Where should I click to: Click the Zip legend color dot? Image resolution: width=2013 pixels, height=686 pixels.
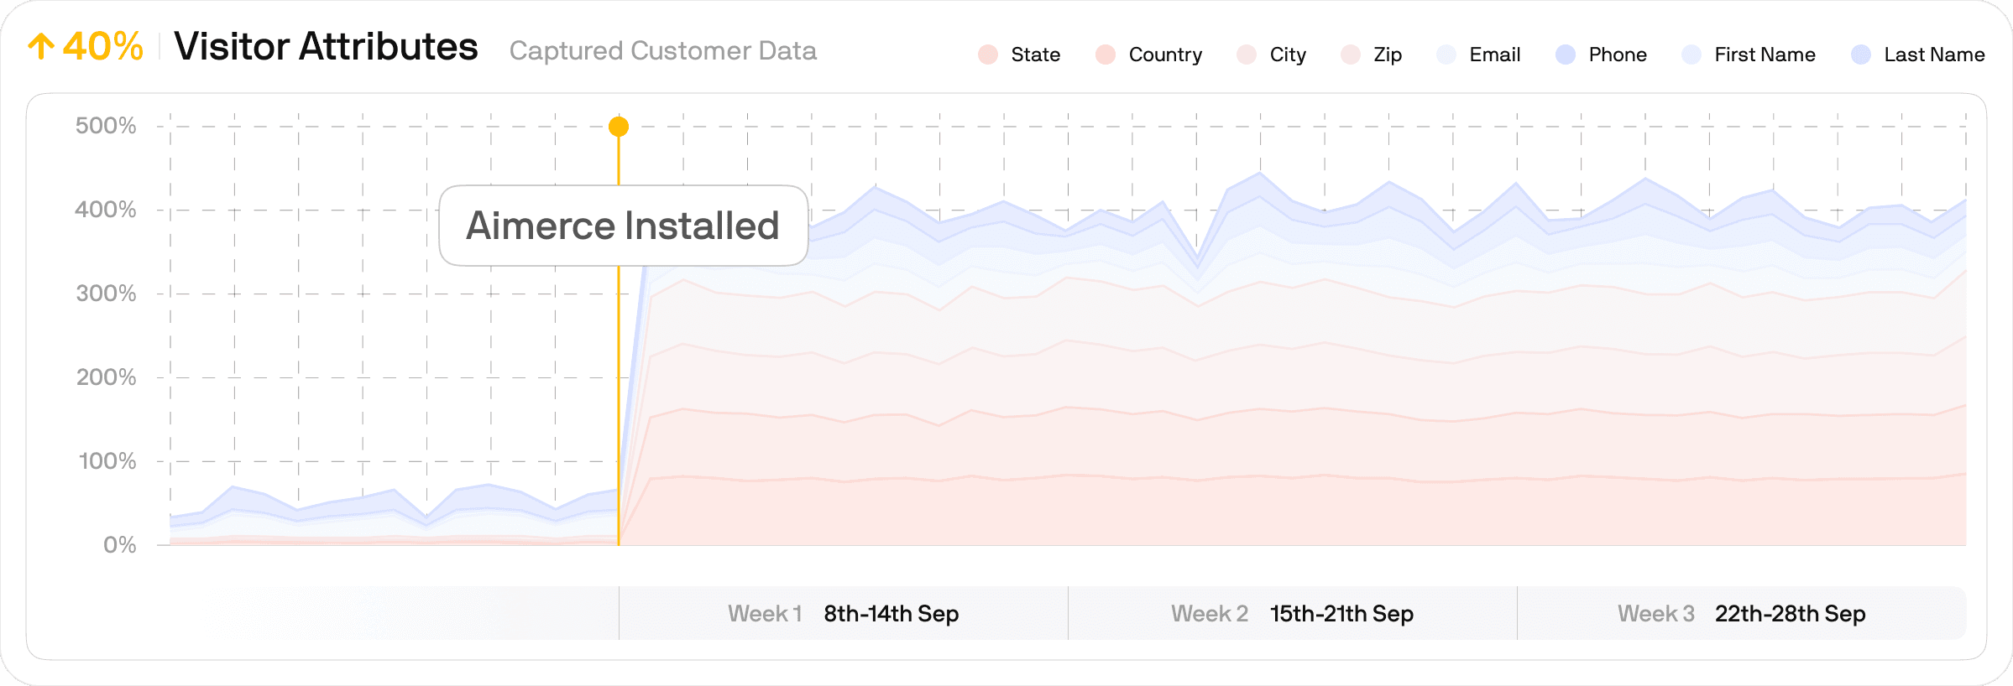[x=1351, y=55]
